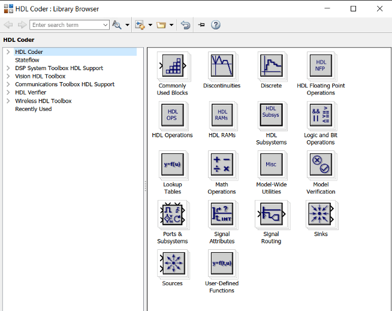Open the Signal Routing library icon
The width and height of the screenshot is (392, 311).
pyautogui.click(x=272, y=214)
